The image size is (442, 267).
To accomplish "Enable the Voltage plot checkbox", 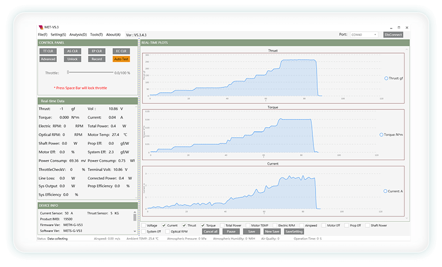I will [x=144, y=225].
